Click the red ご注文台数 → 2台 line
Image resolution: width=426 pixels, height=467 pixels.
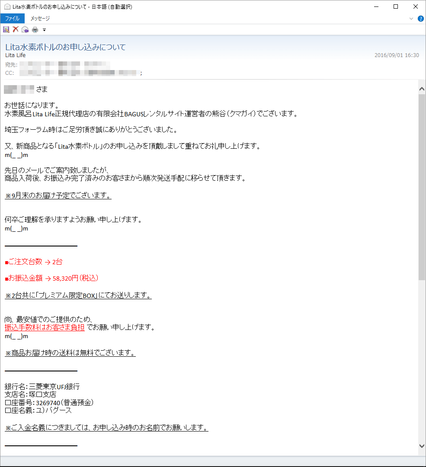[x=34, y=262]
